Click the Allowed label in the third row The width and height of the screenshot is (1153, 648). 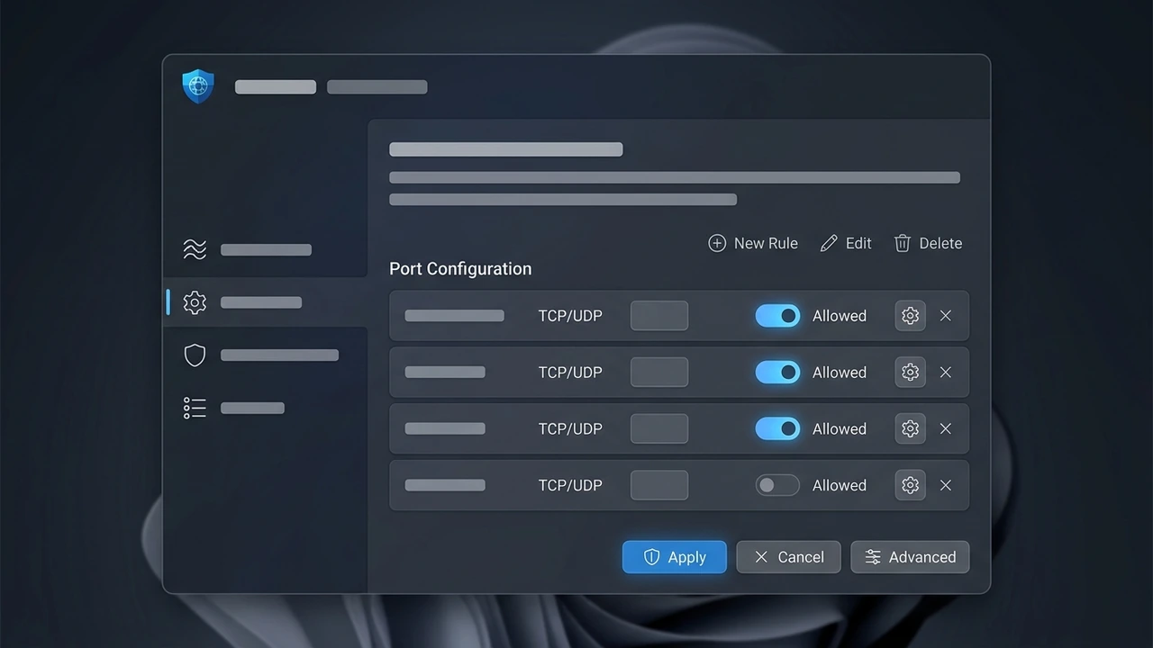pos(840,428)
